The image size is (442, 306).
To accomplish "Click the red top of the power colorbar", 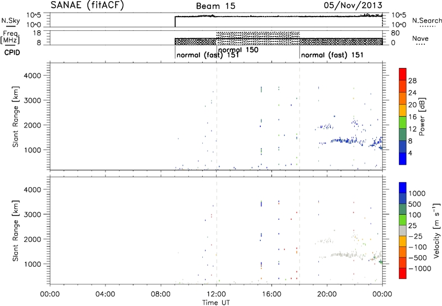I will 403,74.
